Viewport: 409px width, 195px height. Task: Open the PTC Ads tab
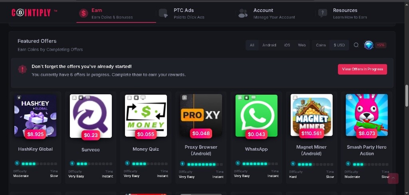coord(196,13)
